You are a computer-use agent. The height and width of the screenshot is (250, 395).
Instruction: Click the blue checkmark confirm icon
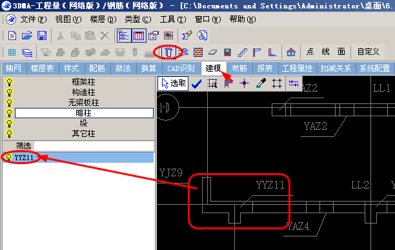[196, 83]
